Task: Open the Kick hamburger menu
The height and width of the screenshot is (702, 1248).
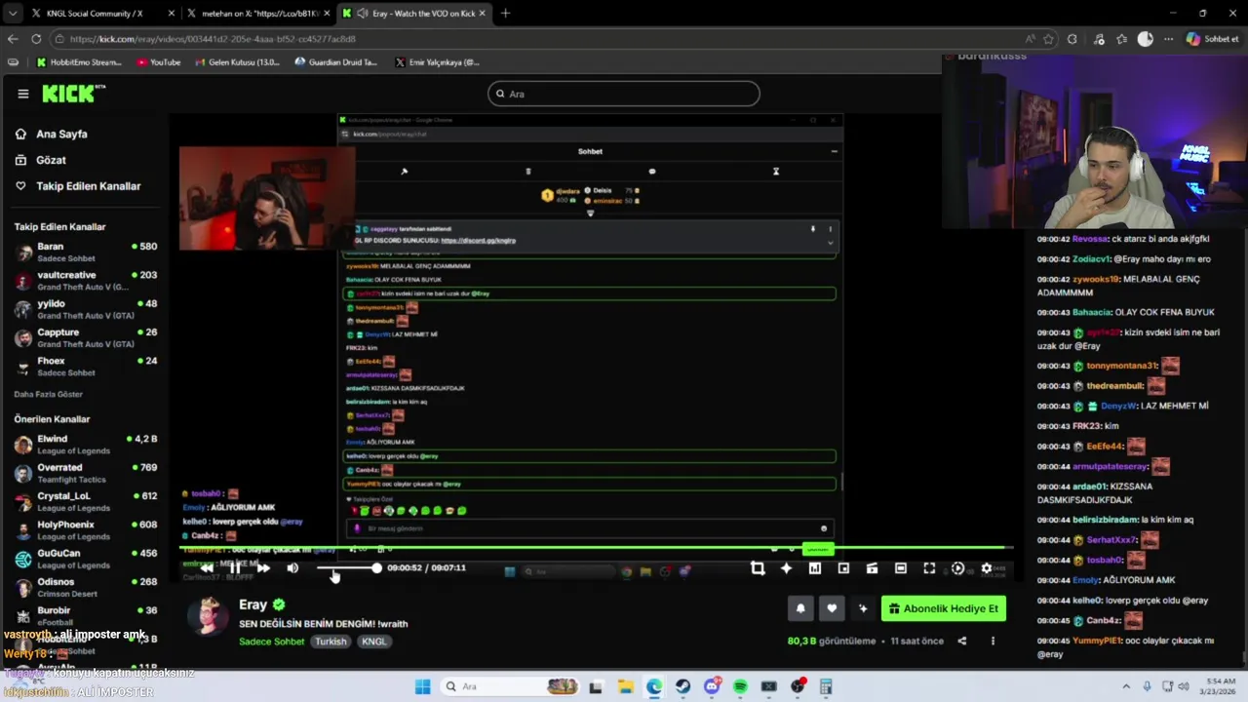Action: click(x=23, y=94)
